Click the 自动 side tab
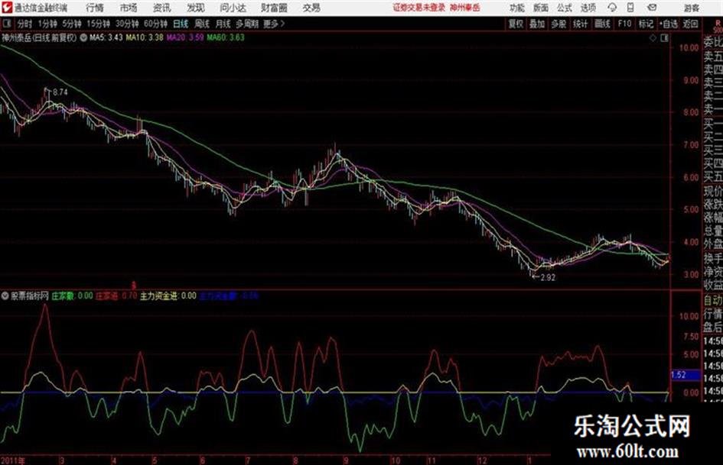 tap(712, 300)
